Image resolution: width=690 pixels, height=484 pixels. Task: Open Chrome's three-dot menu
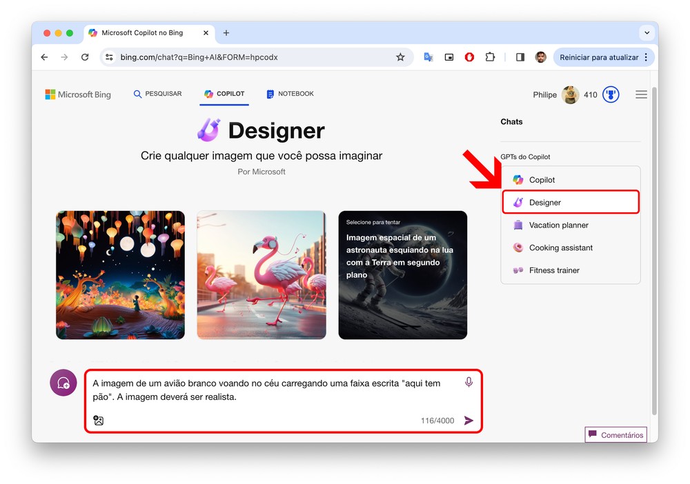(646, 57)
